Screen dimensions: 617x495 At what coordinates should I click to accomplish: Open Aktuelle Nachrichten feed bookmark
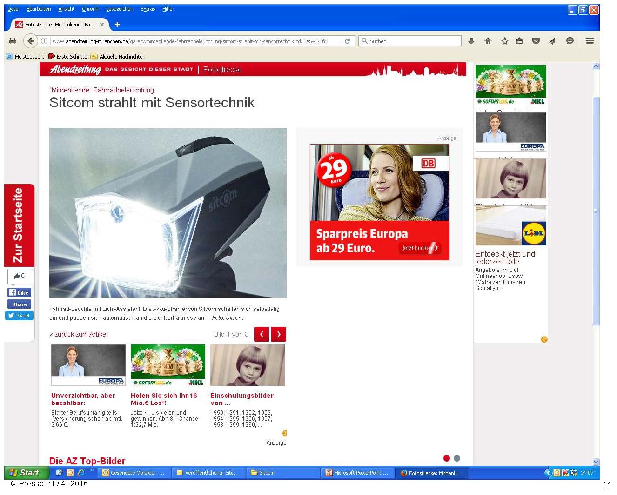tap(118, 56)
